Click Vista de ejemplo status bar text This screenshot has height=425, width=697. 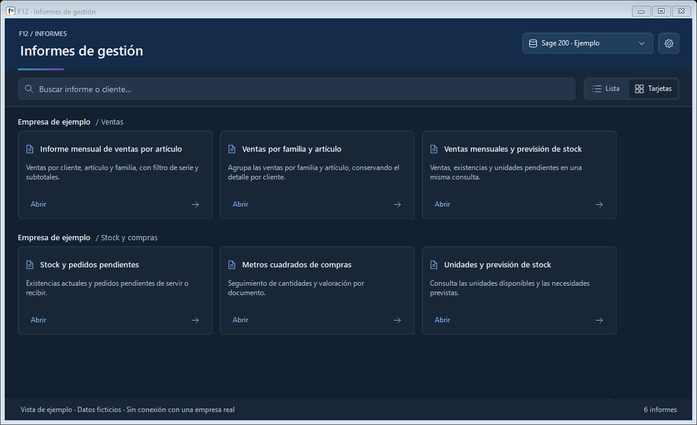point(127,410)
